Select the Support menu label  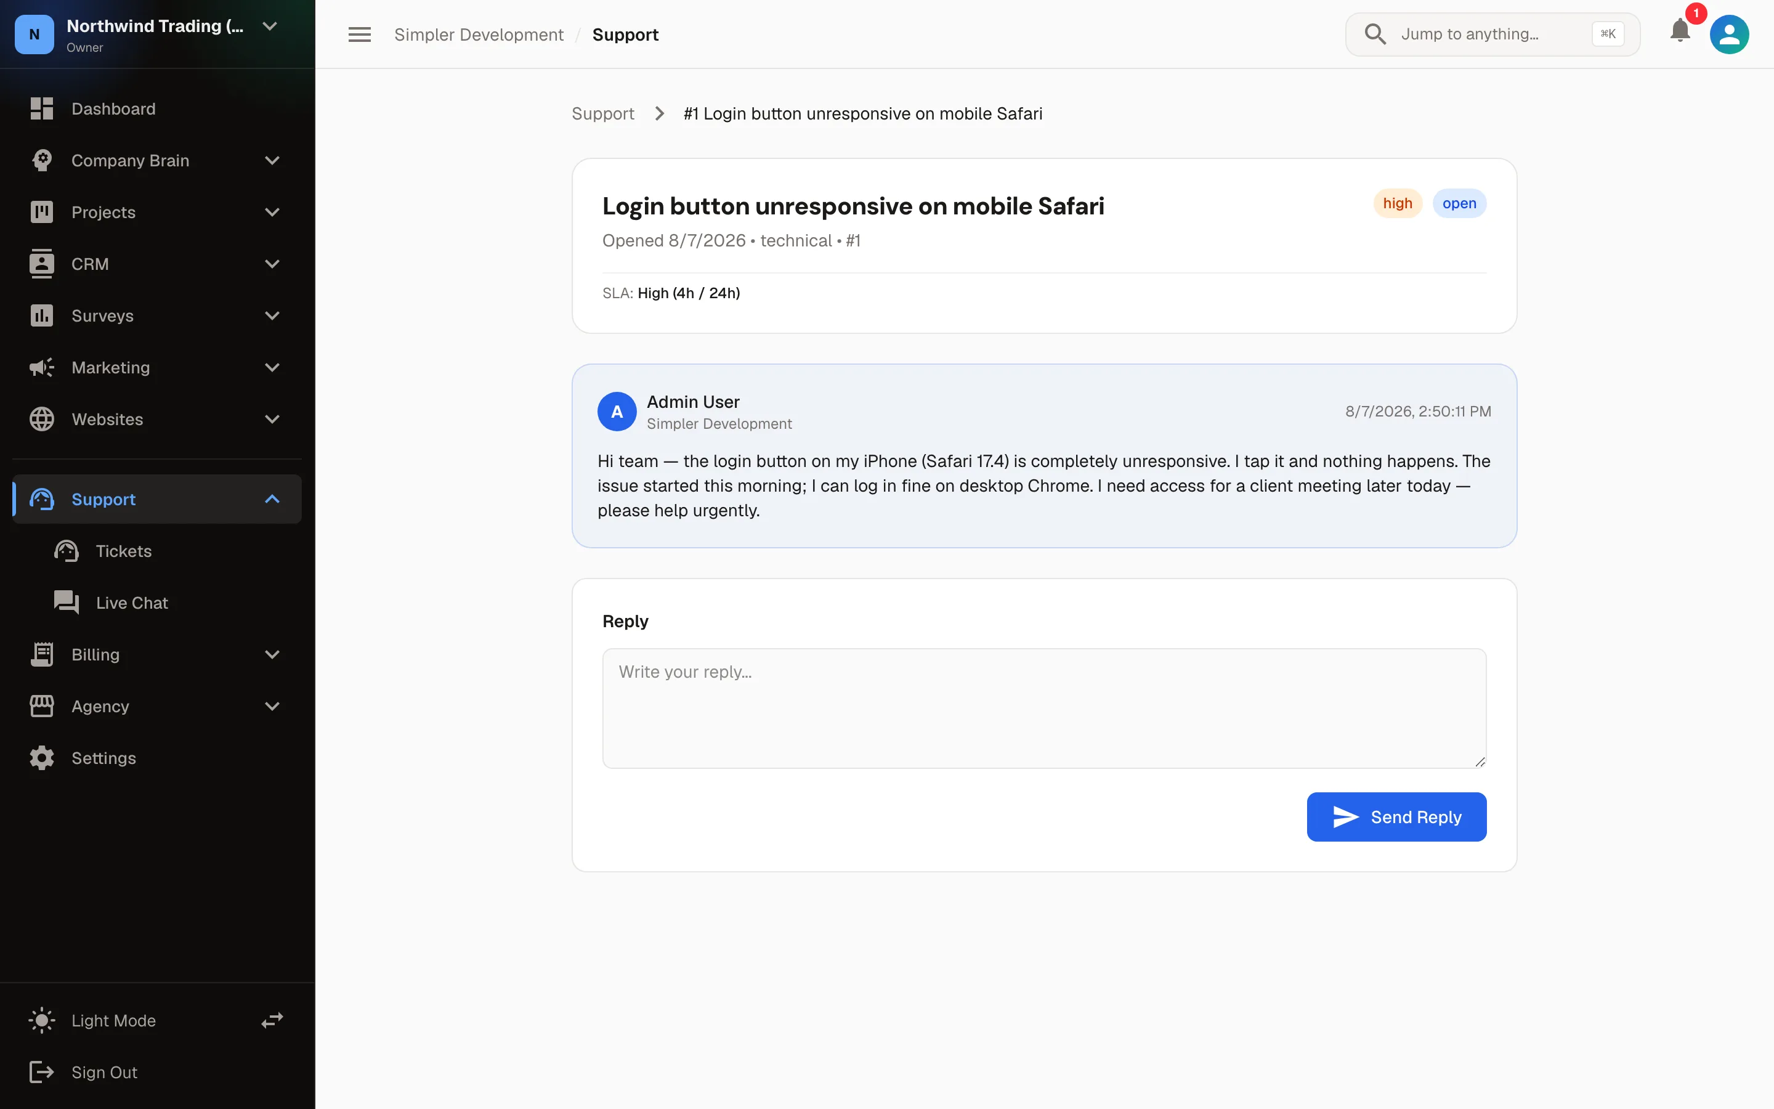point(103,500)
